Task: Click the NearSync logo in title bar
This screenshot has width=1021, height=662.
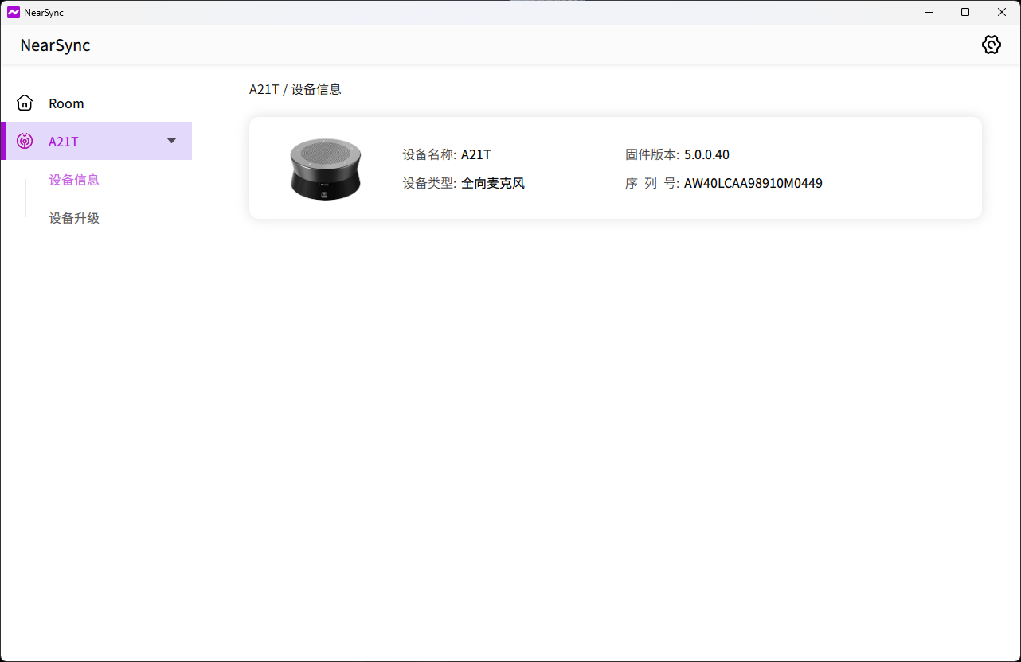Action: click(x=13, y=12)
